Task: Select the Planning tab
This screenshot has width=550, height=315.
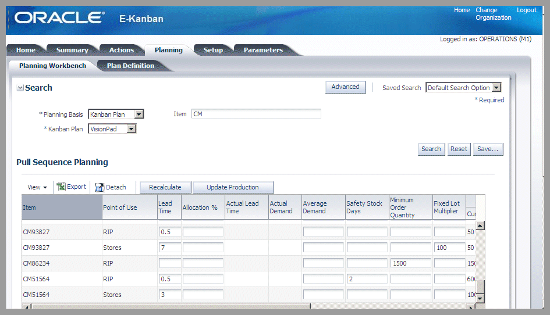Action: point(169,50)
